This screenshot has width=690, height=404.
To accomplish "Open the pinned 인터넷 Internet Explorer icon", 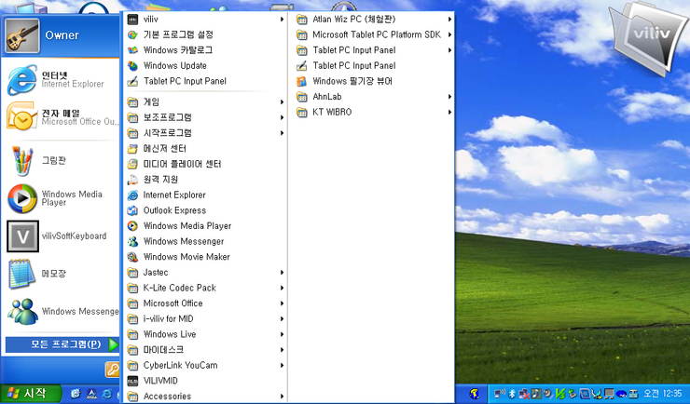I will [21, 80].
